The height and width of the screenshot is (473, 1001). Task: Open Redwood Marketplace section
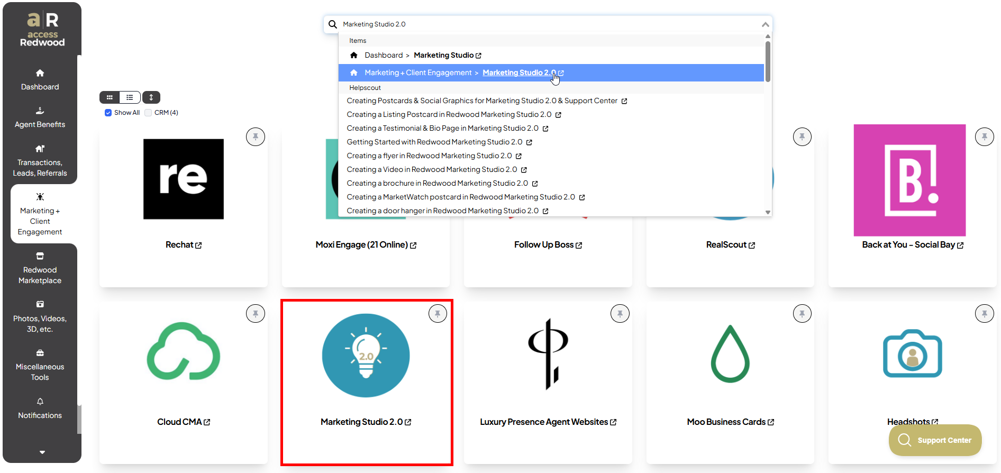(x=40, y=268)
